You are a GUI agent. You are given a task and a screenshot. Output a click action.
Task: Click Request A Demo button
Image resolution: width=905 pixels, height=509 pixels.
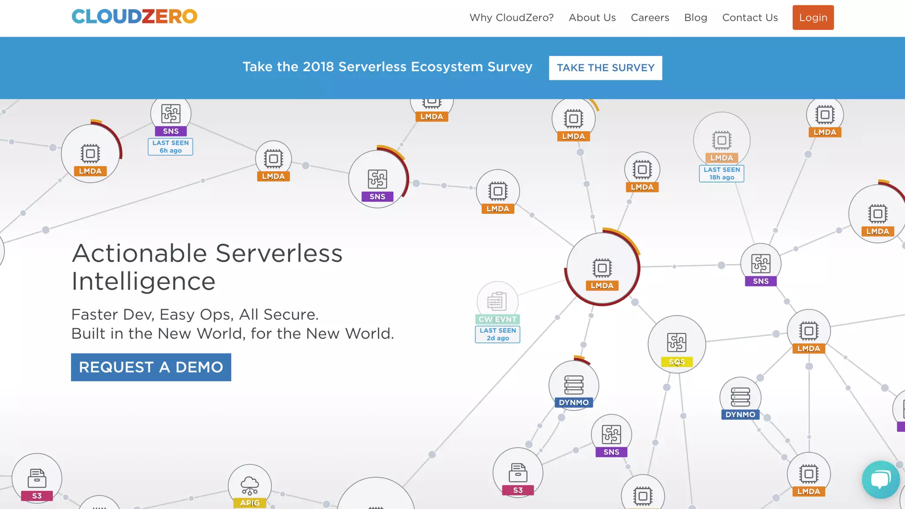(x=151, y=367)
